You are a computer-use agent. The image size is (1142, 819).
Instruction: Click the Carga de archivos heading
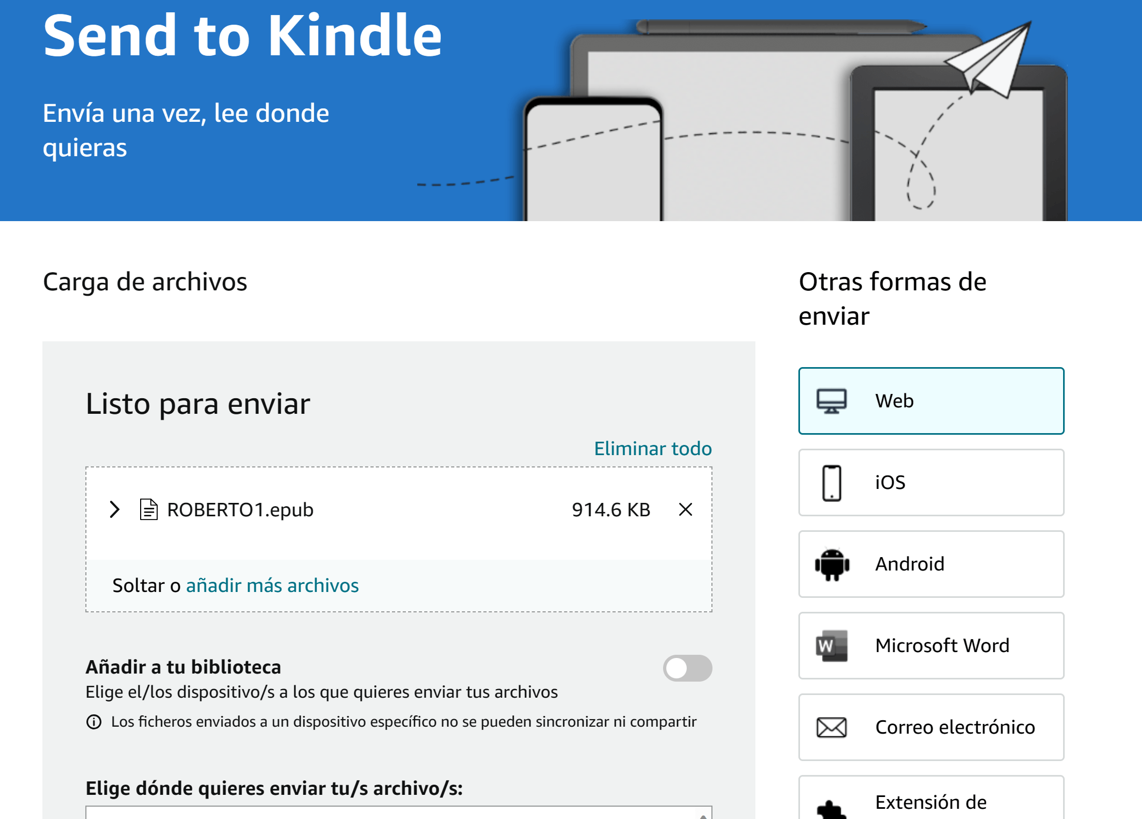tap(145, 282)
